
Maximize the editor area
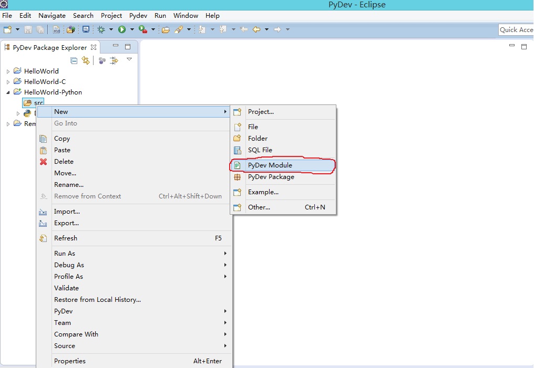tap(524, 47)
